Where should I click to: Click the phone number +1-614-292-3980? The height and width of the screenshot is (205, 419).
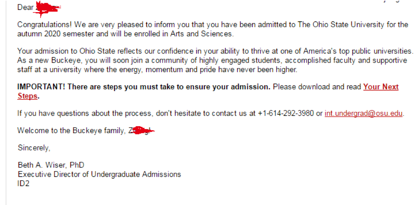[x=286, y=113]
